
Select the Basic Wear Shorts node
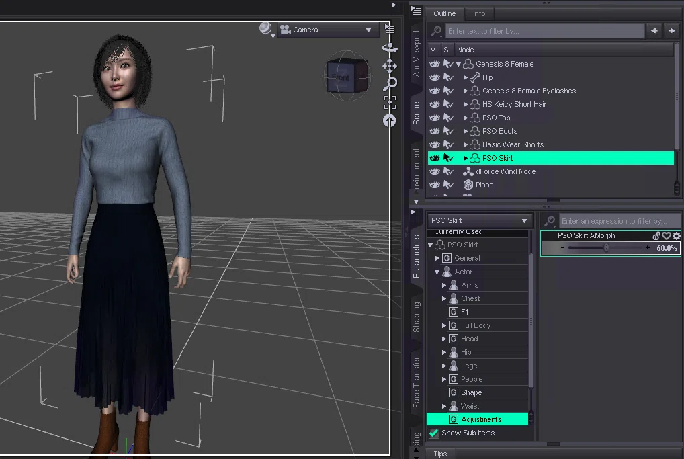[x=513, y=144]
